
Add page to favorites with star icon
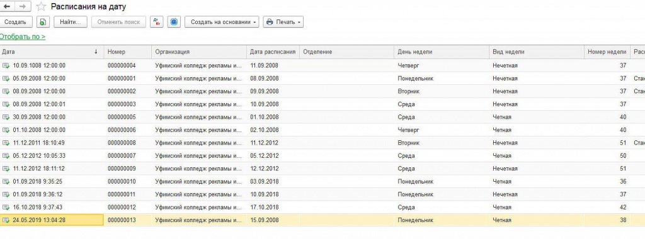[x=41, y=6]
